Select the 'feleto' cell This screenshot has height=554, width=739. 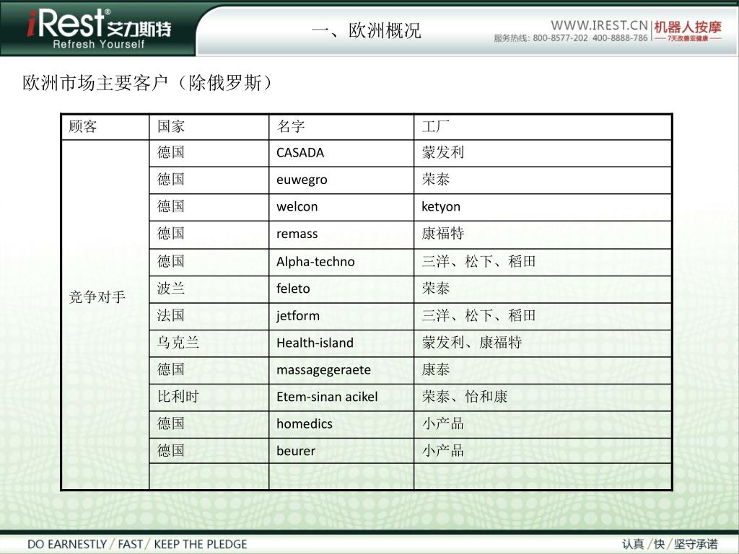click(341, 289)
